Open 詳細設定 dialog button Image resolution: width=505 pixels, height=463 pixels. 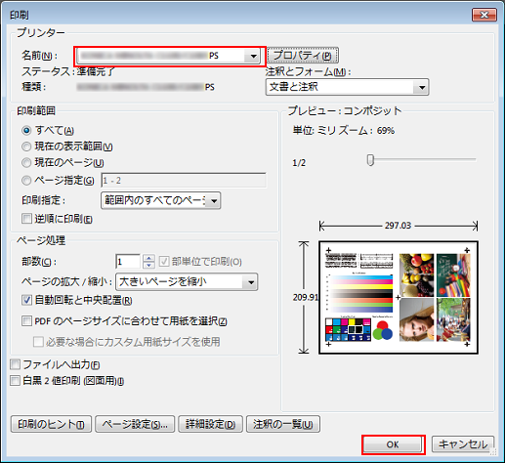click(x=210, y=424)
